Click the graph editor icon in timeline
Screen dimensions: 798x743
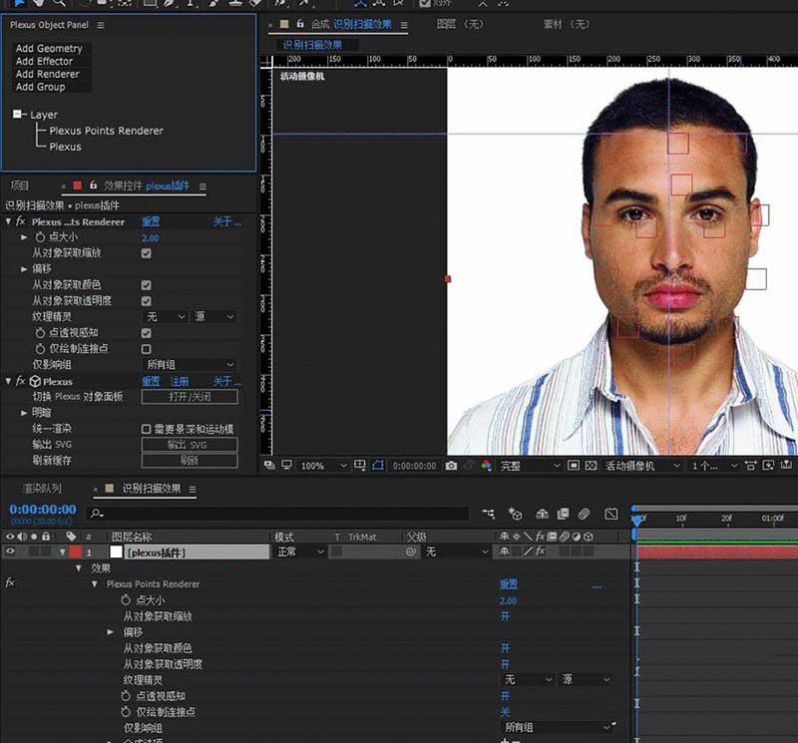pos(609,514)
